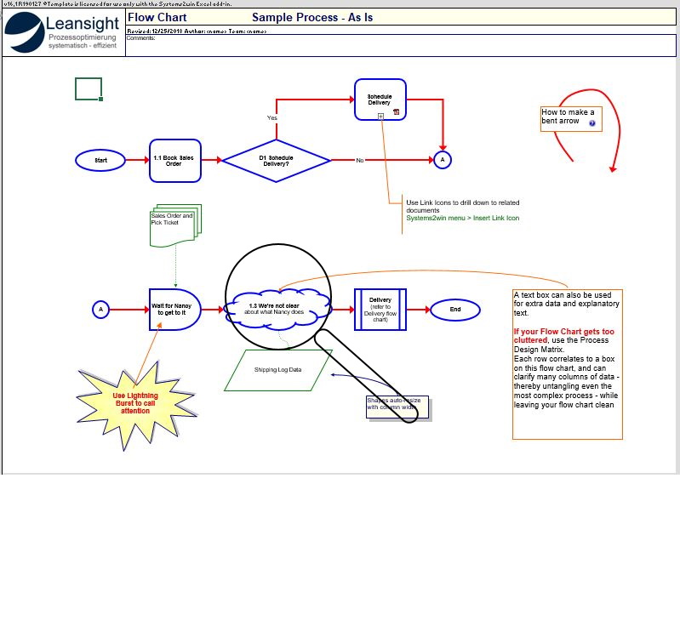
Task: Select the D1 Schedule Delivery decision diamond
Action: (276, 160)
